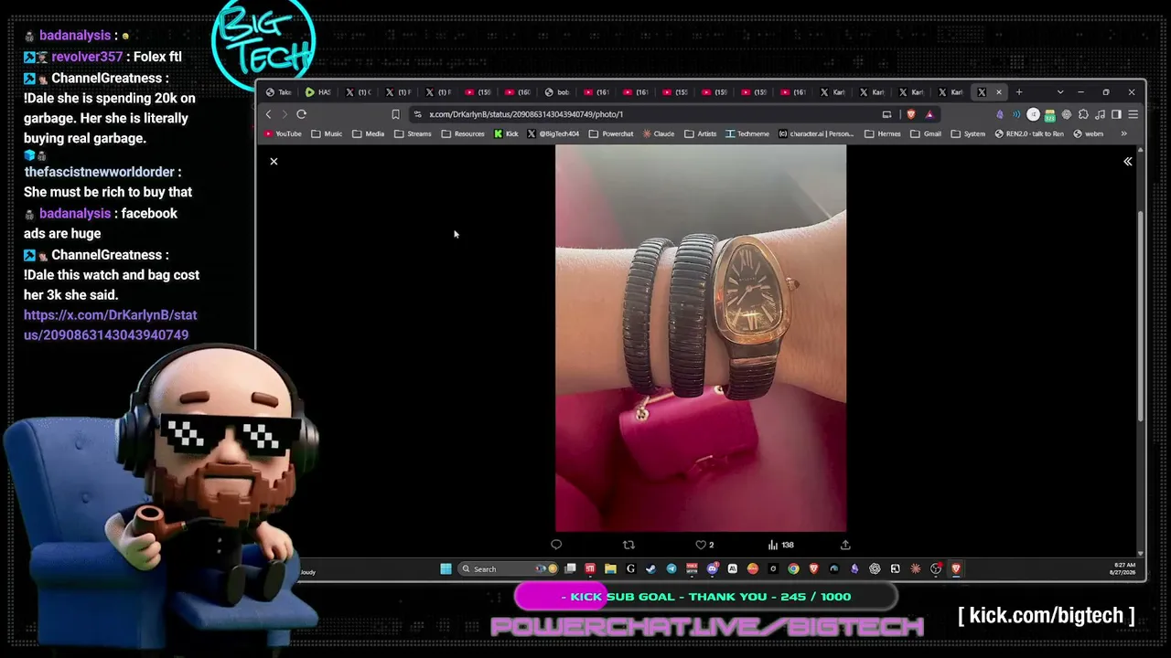Click thefascistnewworldorder username in chat
The height and width of the screenshot is (658, 1171).
(x=99, y=172)
